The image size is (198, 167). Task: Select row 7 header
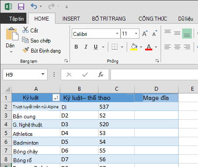pyautogui.click(x=6, y=150)
